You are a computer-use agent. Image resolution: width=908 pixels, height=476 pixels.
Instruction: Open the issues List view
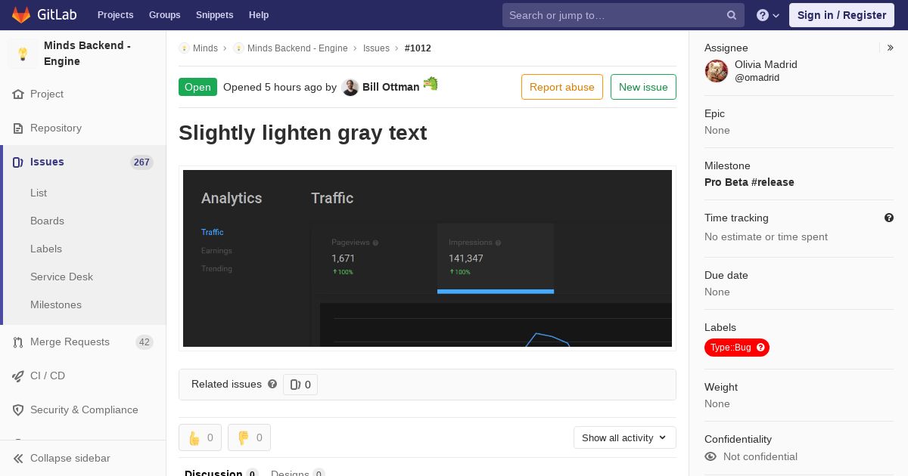(39, 193)
